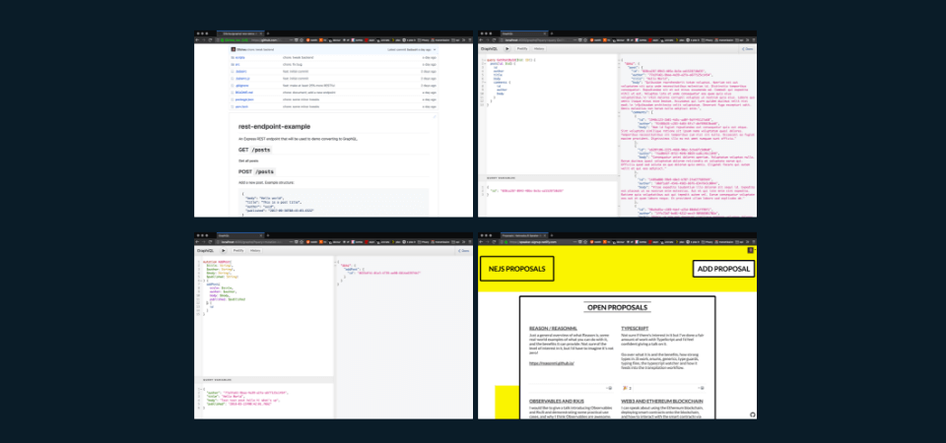Run the mutation in bottom-left GraphiQL window
Viewport: 946px width, 443px height.
(223, 250)
